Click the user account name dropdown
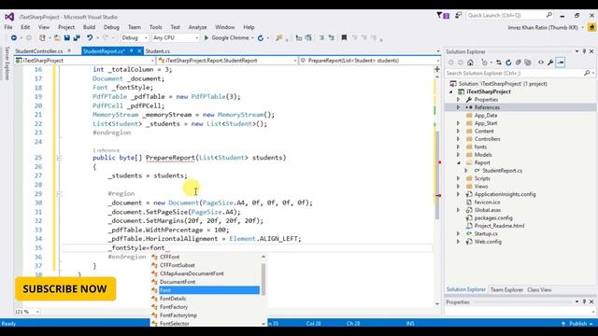 (x=546, y=27)
